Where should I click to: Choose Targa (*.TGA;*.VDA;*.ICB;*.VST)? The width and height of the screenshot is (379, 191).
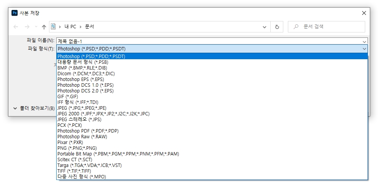[212, 165]
